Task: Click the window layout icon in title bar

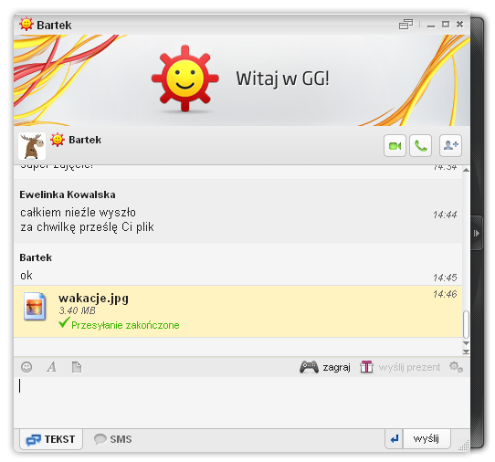Action: click(x=405, y=25)
